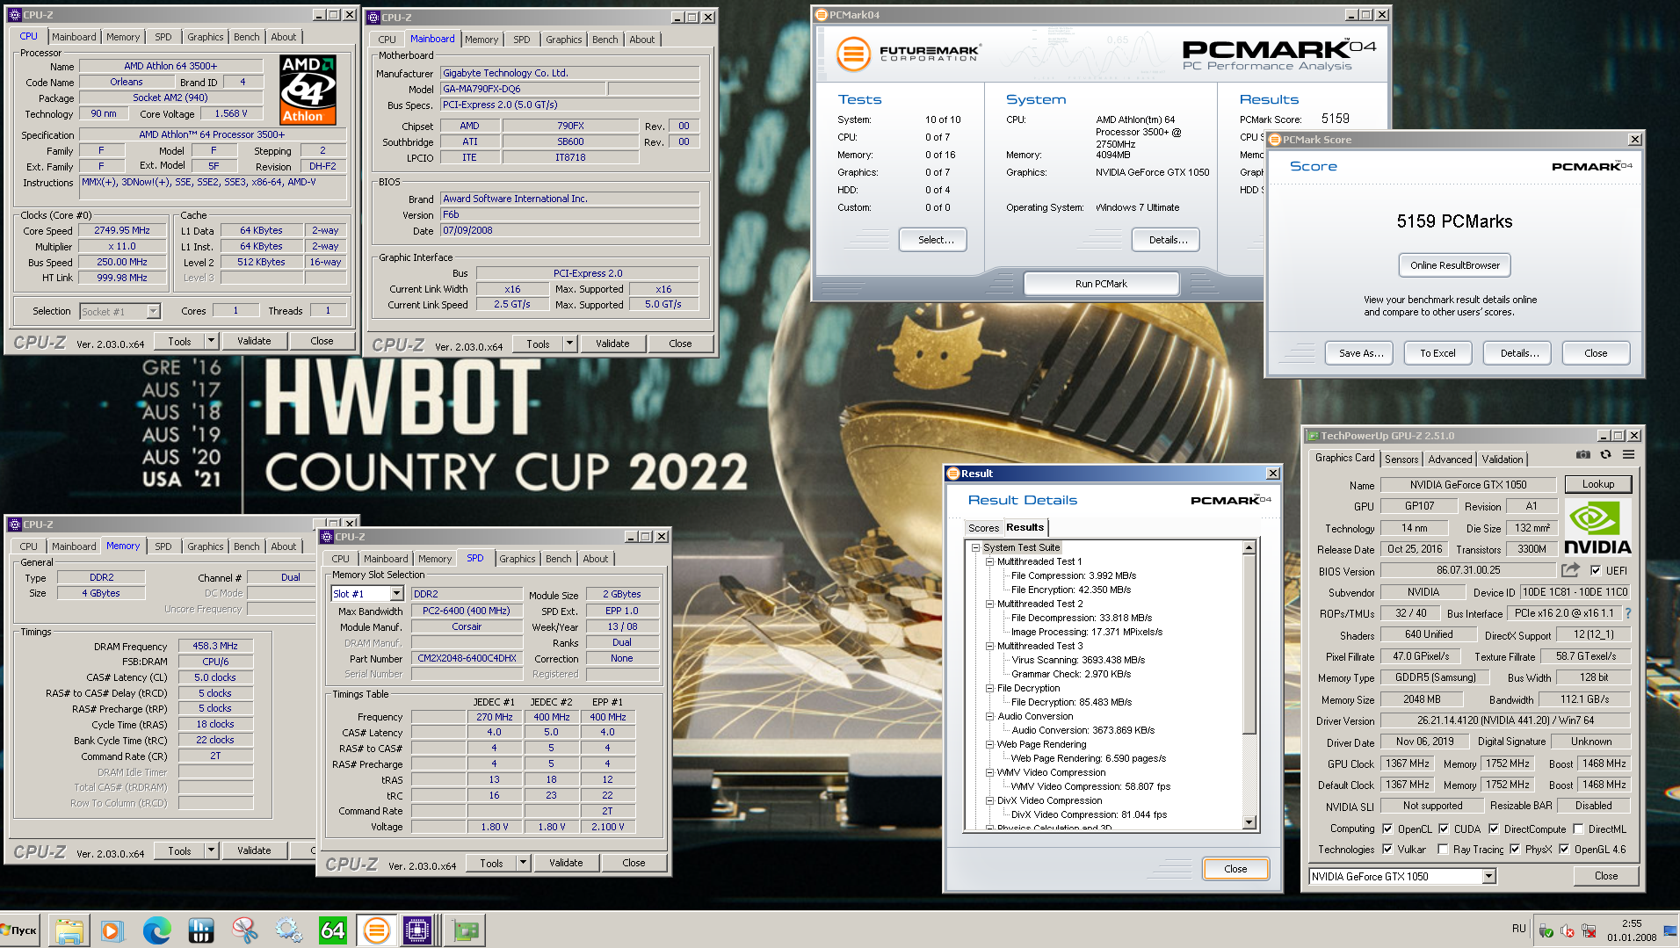The height and width of the screenshot is (948, 1680).
Task: Click the PCMark Score window title icon
Action: tap(1275, 140)
